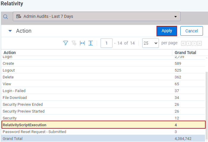Go to previous page icon
The image size is (208, 142).
[188, 43]
